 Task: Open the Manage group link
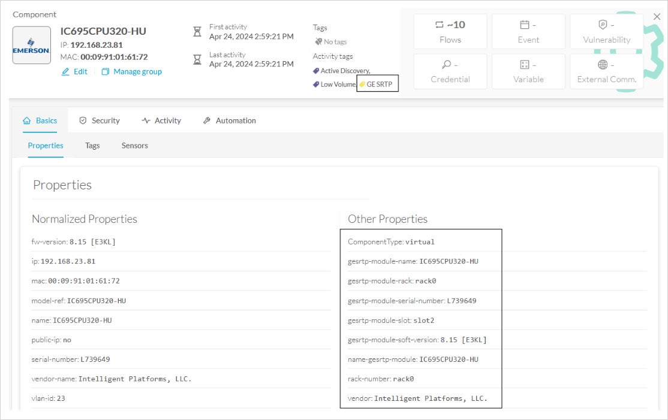[137, 71]
